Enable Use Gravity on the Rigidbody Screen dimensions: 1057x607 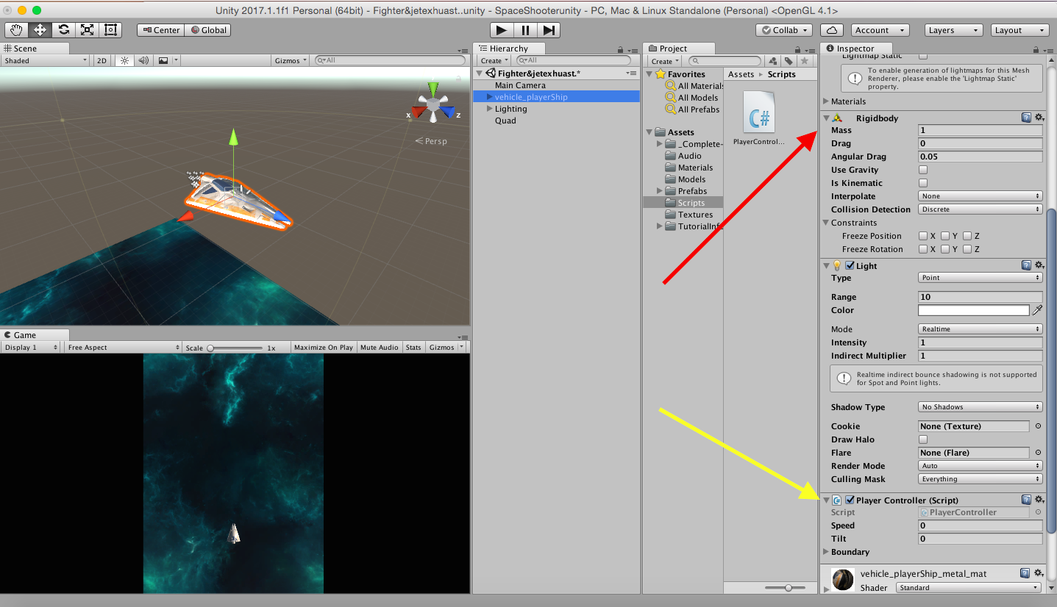point(923,169)
